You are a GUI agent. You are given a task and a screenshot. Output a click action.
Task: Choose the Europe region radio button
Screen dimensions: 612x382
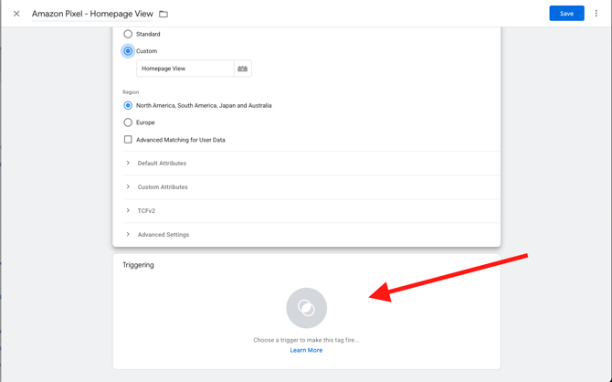[128, 122]
